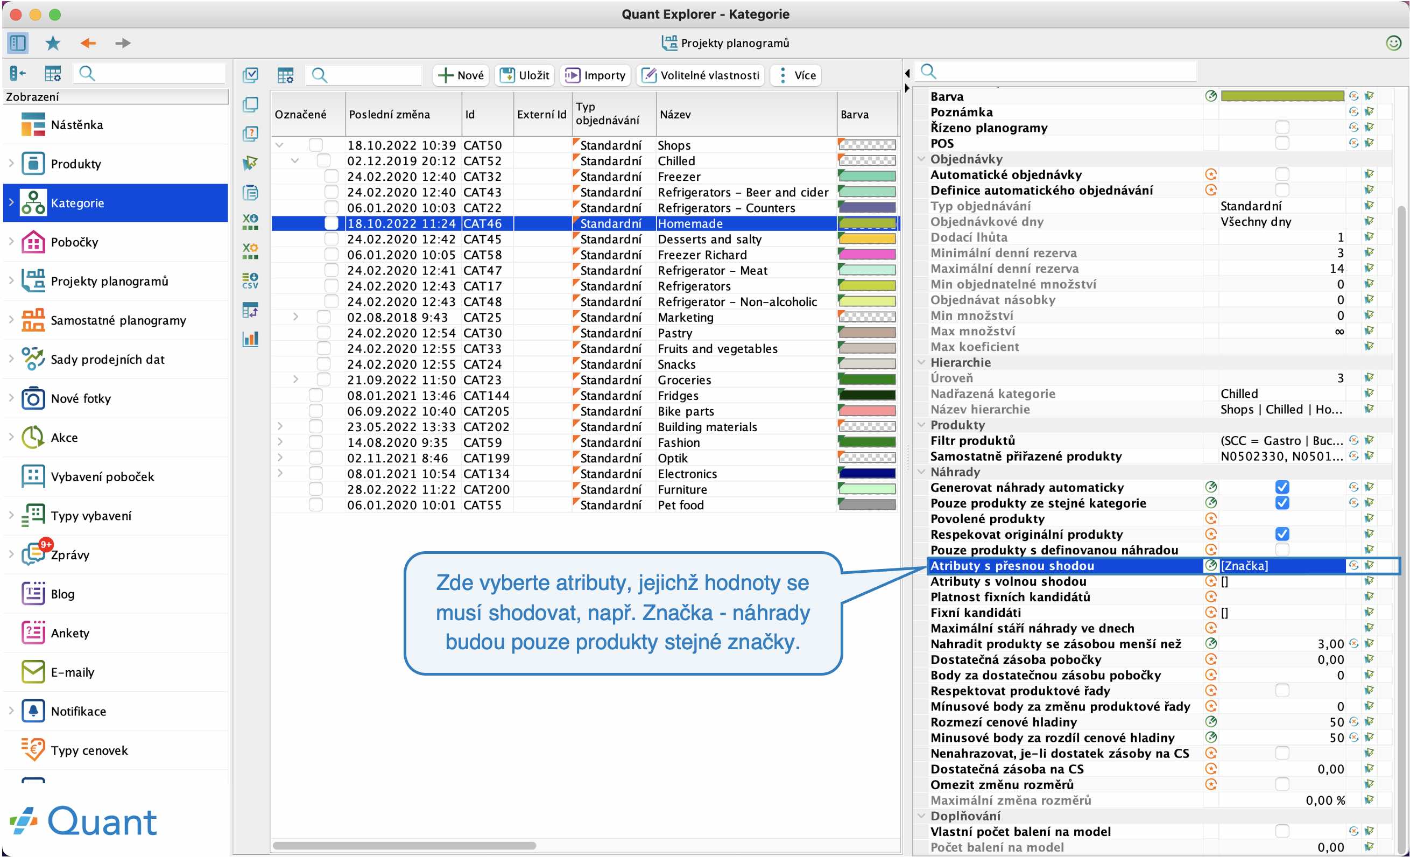Click the smiley feedback icon

point(1393,43)
